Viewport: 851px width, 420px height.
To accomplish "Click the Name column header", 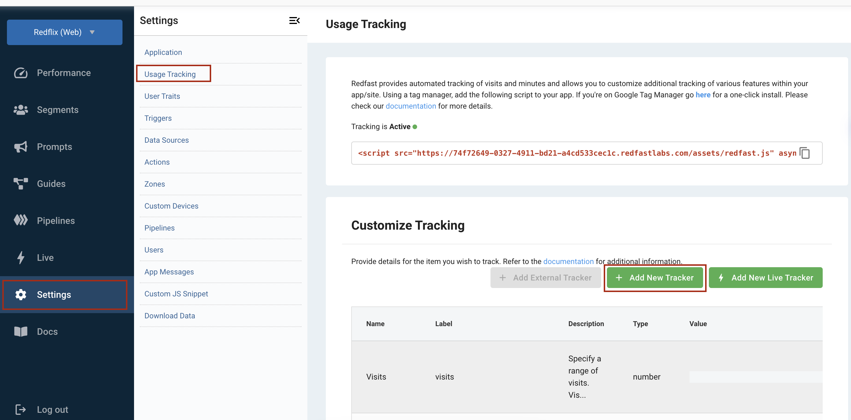I will 375,324.
